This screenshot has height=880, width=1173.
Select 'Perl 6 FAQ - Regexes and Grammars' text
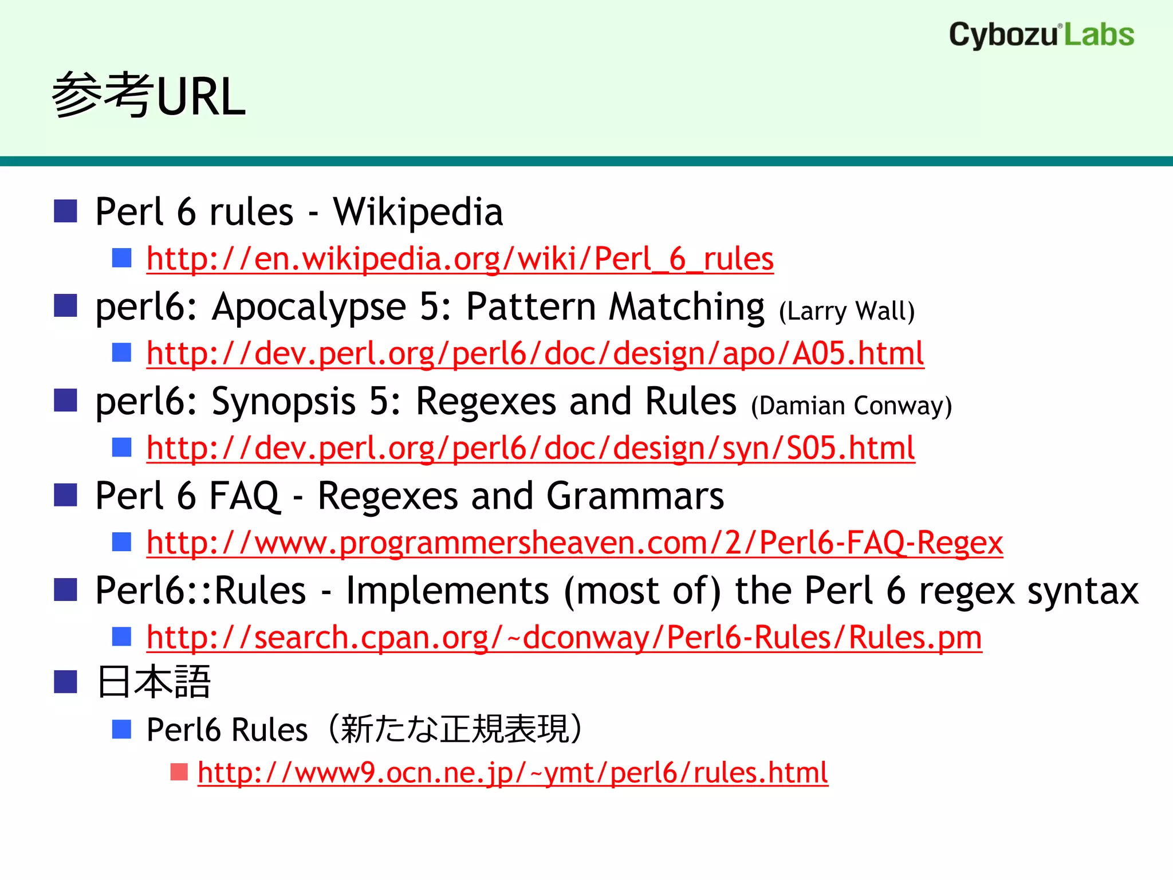[410, 496]
